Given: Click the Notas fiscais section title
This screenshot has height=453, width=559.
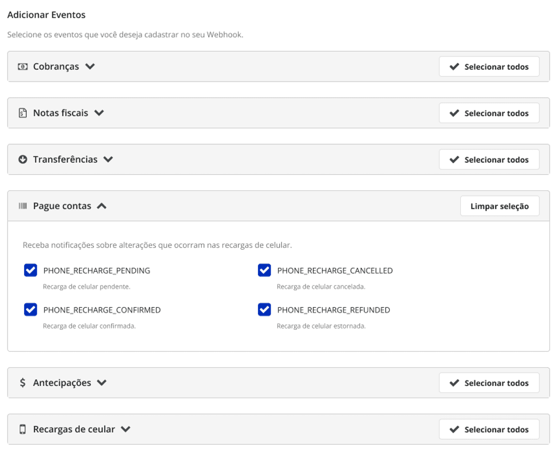Looking at the screenshot, I should click(x=61, y=113).
